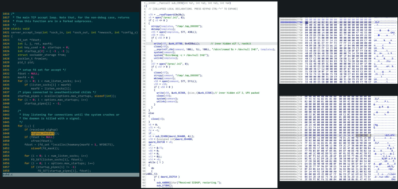Click 'v75 = -1;' assignment in decompiler
This screenshot has width=398, height=189.
(x=154, y=128)
